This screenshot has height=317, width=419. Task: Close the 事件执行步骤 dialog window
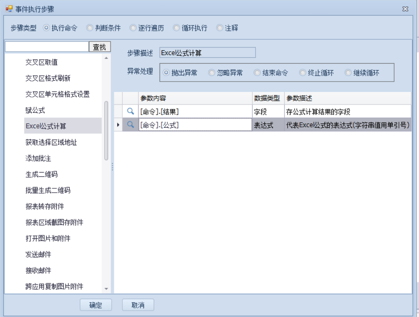point(405,9)
